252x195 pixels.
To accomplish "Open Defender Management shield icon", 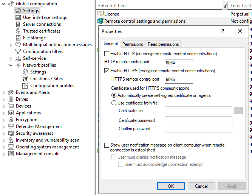I will tap(11, 126).
